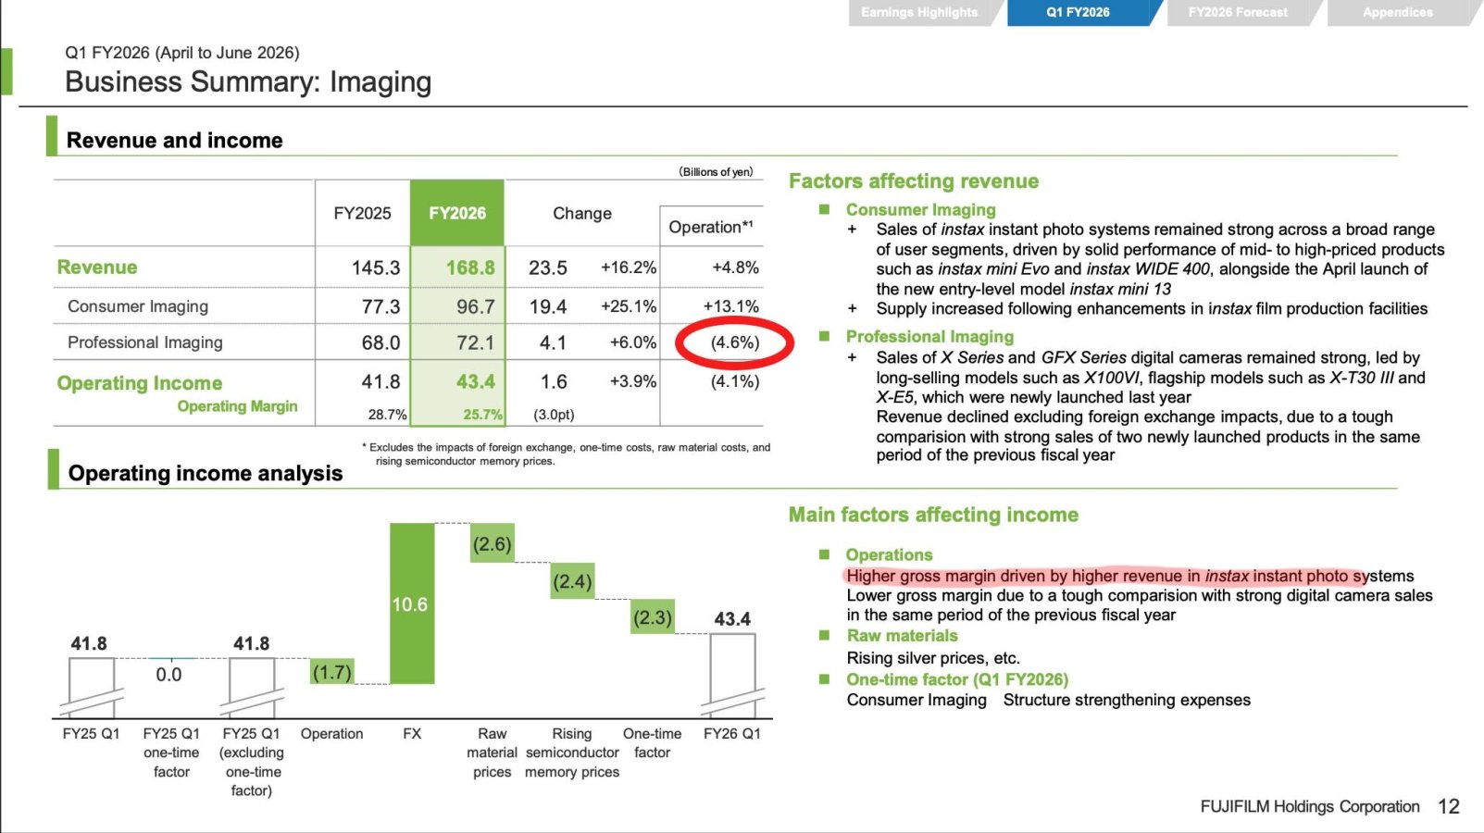The width and height of the screenshot is (1484, 833).
Task: Click the 'Structure strengthening expenses' text
Action: click(1127, 700)
